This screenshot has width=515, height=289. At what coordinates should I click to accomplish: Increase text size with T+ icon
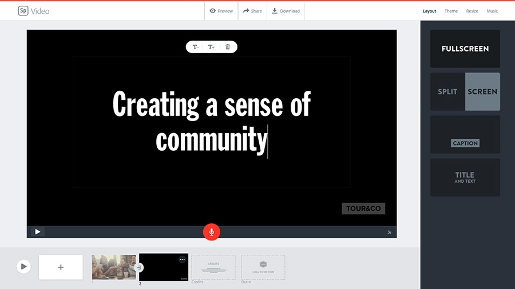211,47
